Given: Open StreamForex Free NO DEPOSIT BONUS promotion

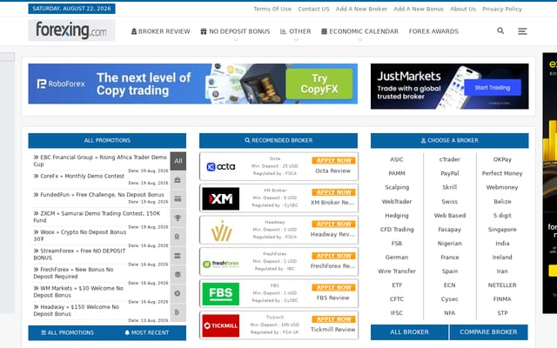Looking at the screenshot, I should 79,254.
